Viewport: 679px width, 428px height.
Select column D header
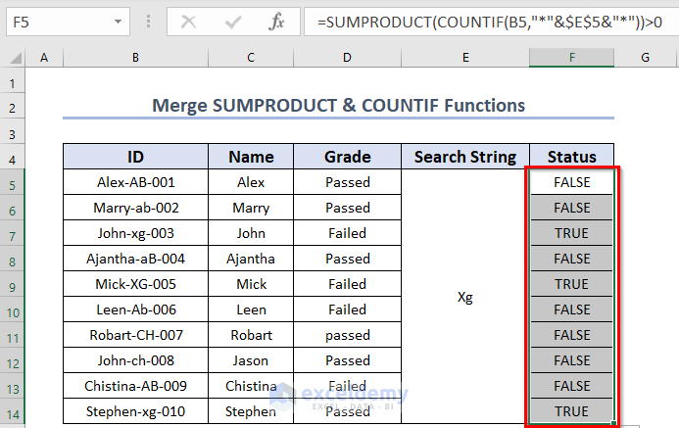point(348,59)
